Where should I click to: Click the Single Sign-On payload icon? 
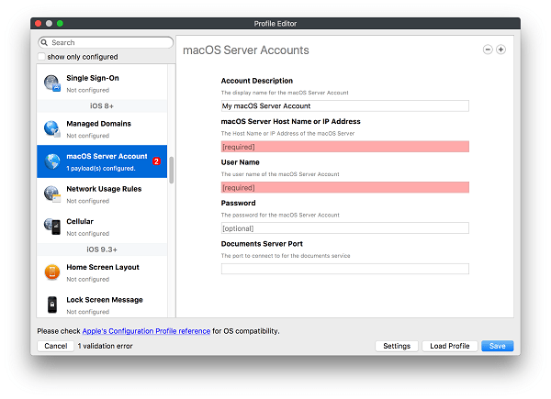click(52, 83)
